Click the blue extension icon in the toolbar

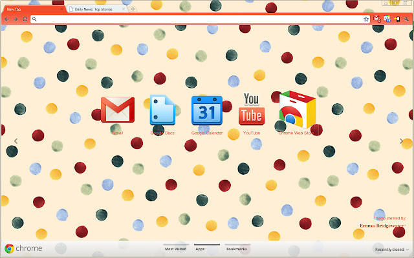[x=387, y=19]
